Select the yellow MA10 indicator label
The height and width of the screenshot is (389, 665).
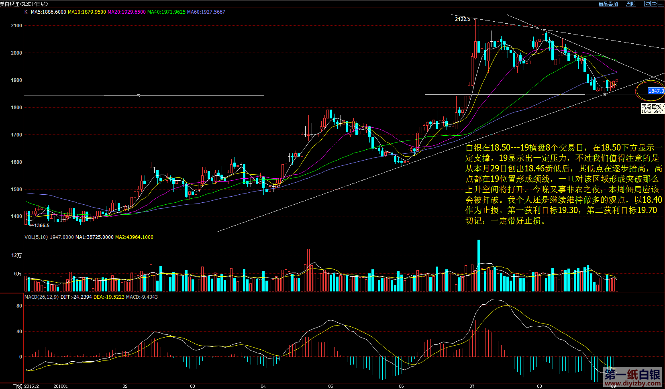[87, 12]
